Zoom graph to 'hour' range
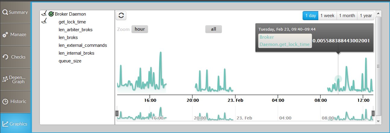The height and width of the screenshot is (133, 390). [140, 29]
